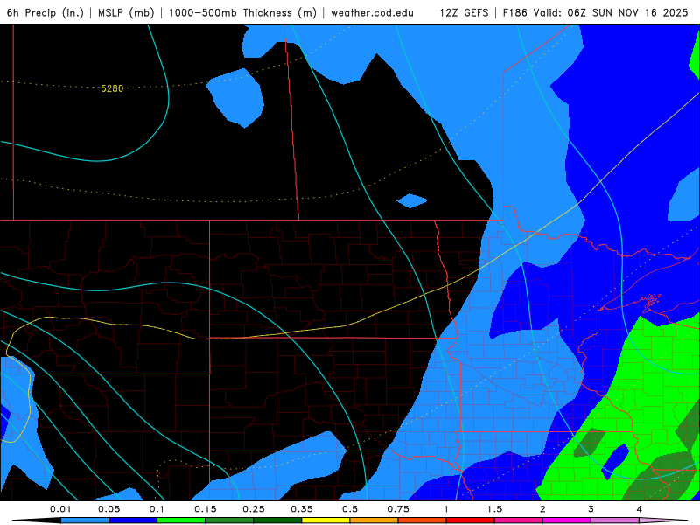
Task: Click the "06Z SUN NOV 16 2025" valid time
Action: tap(627, 12)
